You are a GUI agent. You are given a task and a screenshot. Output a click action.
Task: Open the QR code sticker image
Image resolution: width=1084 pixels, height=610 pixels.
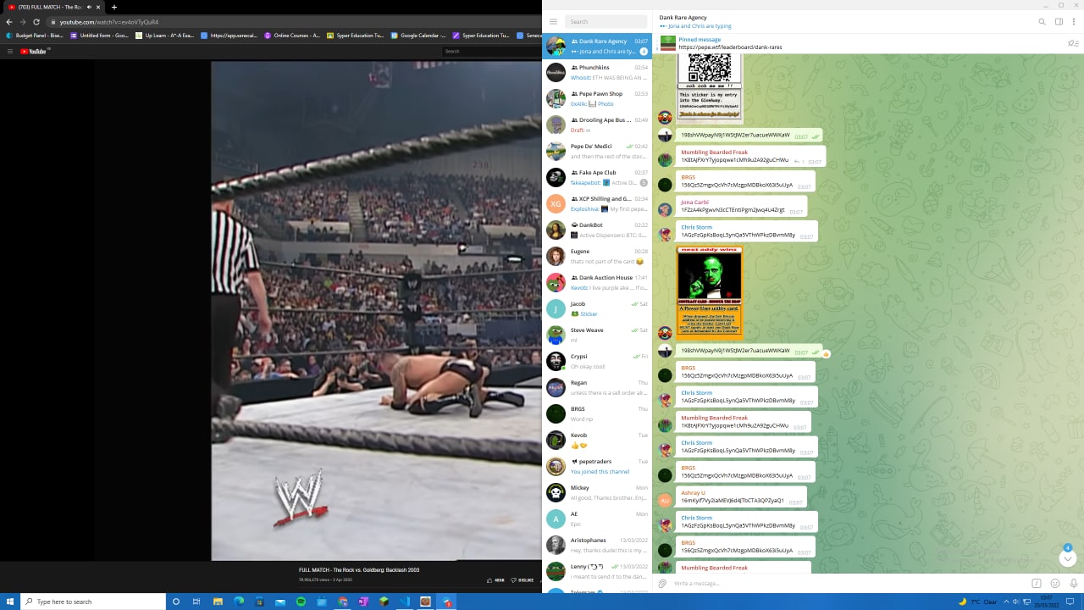pos(709,88)
